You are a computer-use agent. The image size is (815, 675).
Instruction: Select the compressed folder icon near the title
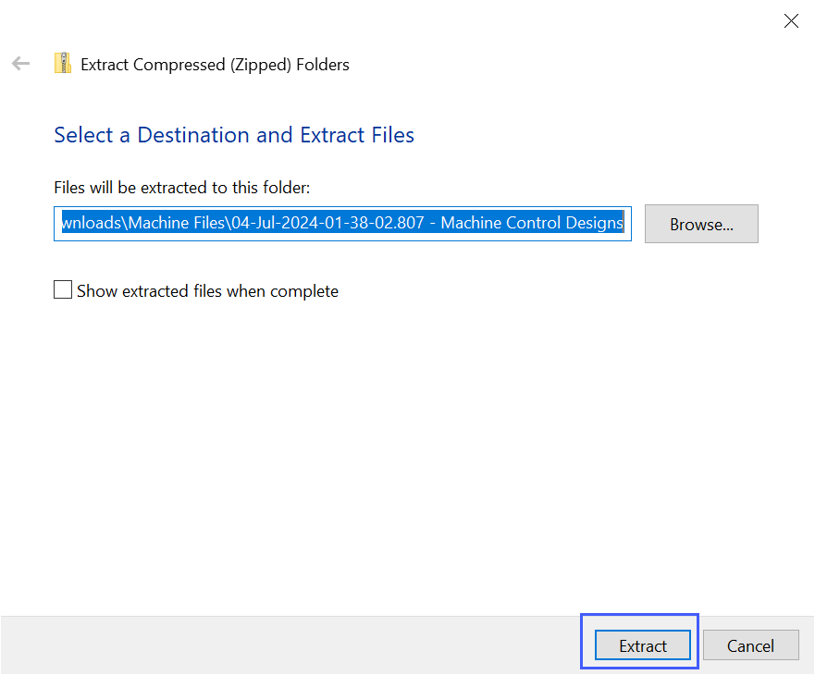click(63, 64)
